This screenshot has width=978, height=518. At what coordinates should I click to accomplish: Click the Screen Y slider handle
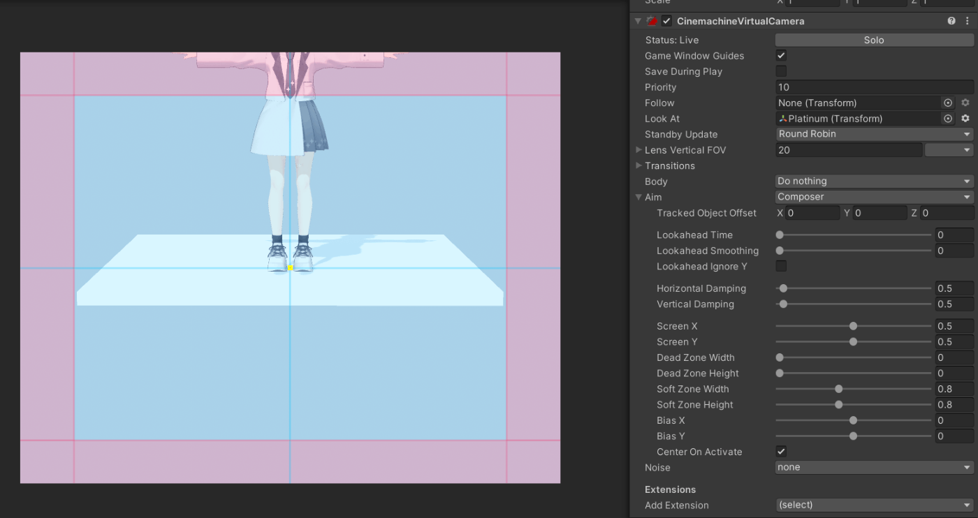853,341
